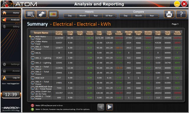The image size is (189, 113).
Task: Click the green Meter in Decom legend icon
Action: 32,109
